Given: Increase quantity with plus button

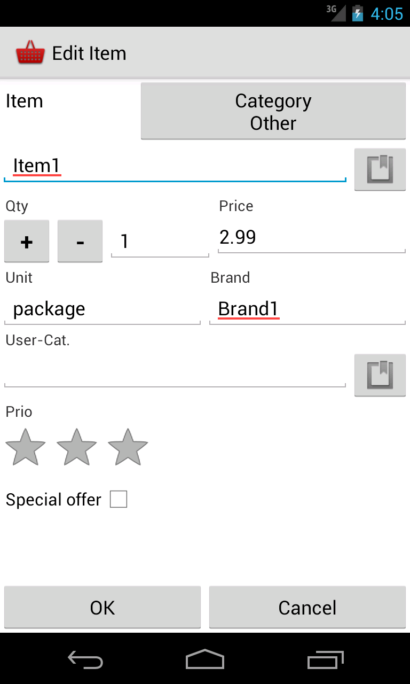Looking at the screenshot, I should (27, 242).
